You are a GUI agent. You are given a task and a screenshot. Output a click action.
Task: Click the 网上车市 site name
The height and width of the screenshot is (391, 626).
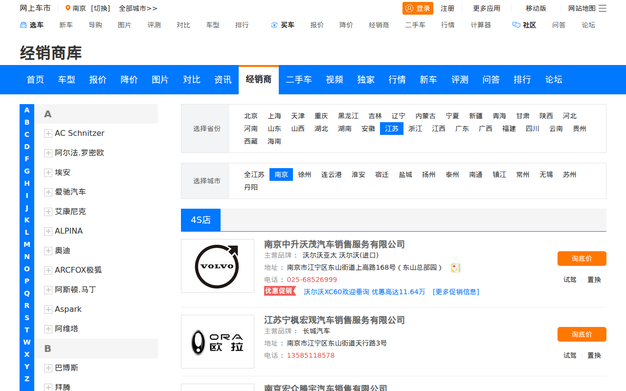click(35, 8)
